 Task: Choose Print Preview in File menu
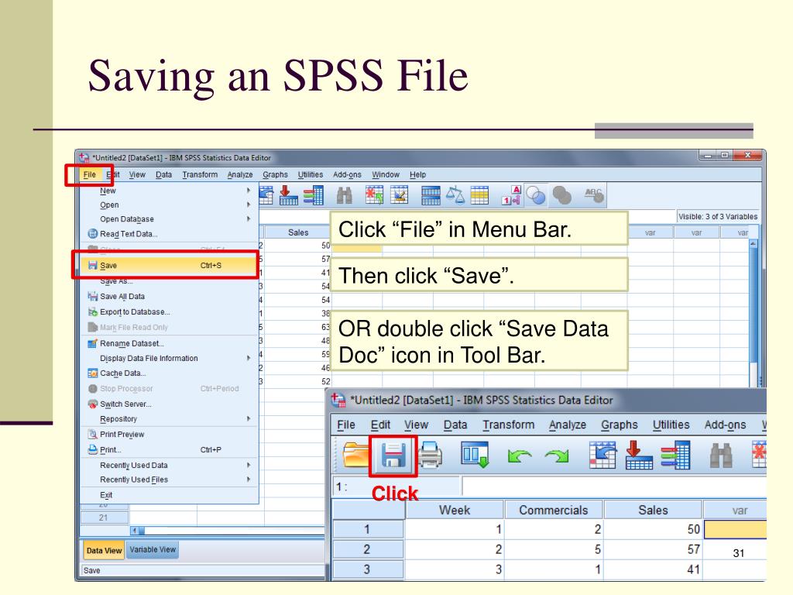[170, 434]
